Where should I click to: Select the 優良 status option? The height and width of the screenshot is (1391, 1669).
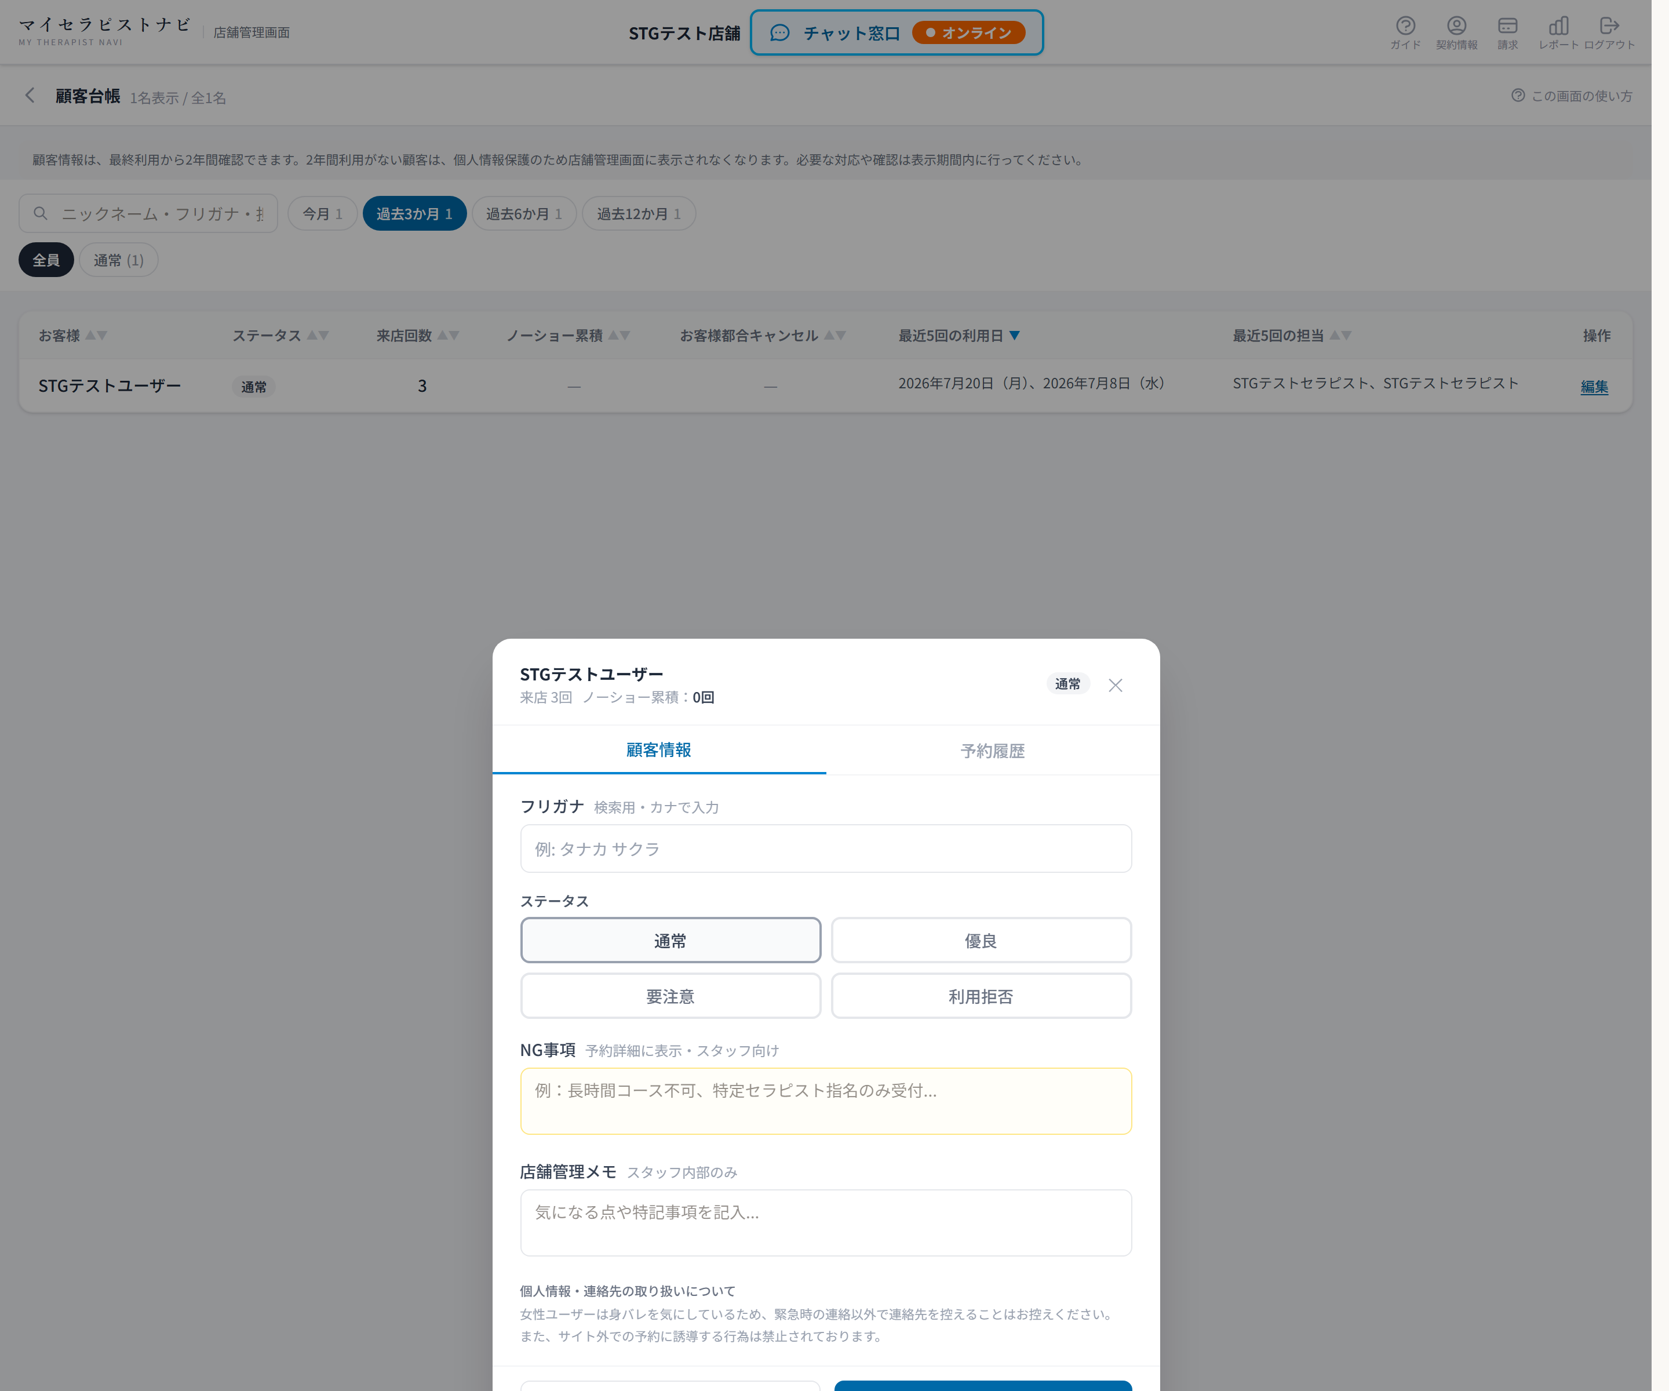pos(981,940)
